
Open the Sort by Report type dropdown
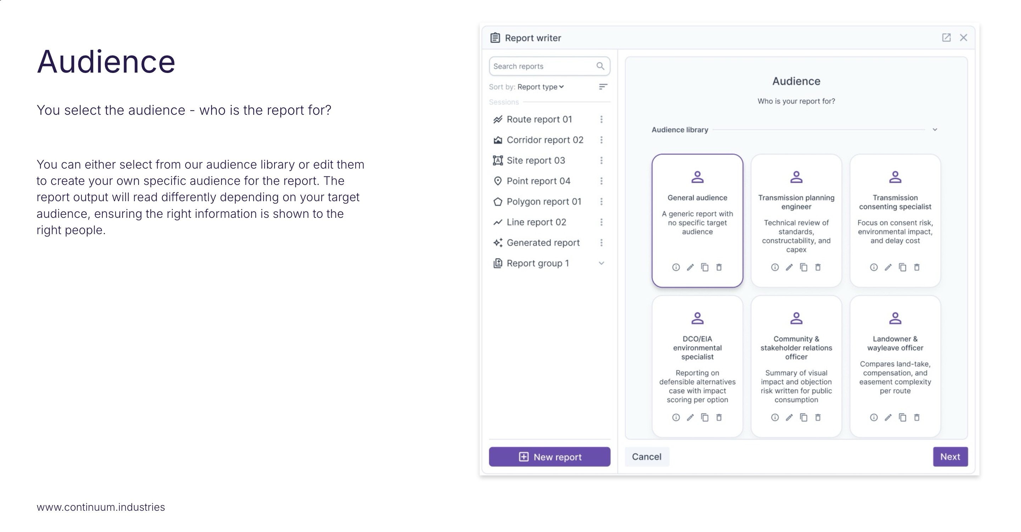pos(541,87)
